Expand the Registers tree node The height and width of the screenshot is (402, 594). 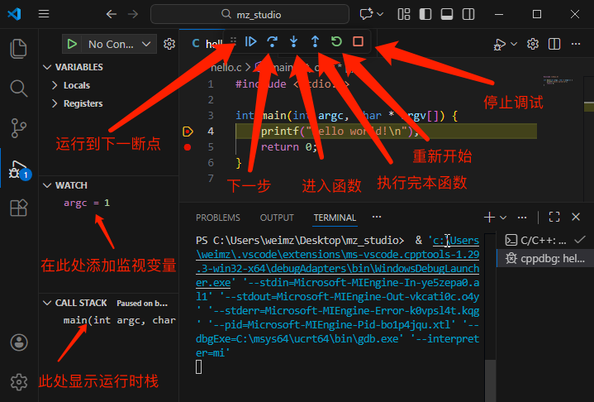tap(55, 103)
